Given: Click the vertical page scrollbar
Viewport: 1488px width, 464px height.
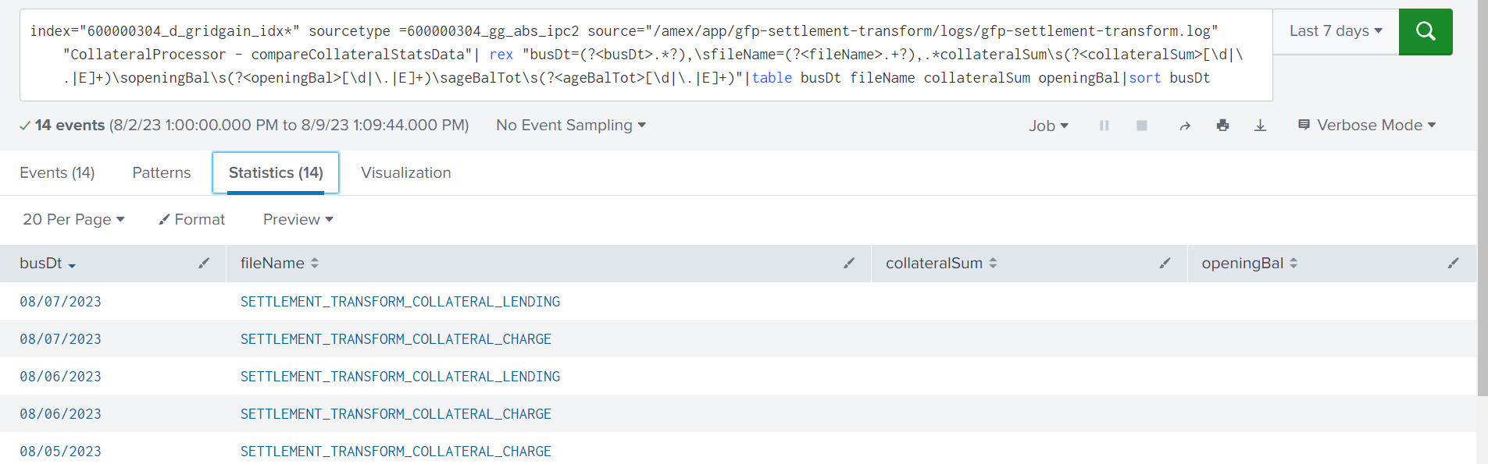Looking at the screenshot, I should (x=1482, y=198).
